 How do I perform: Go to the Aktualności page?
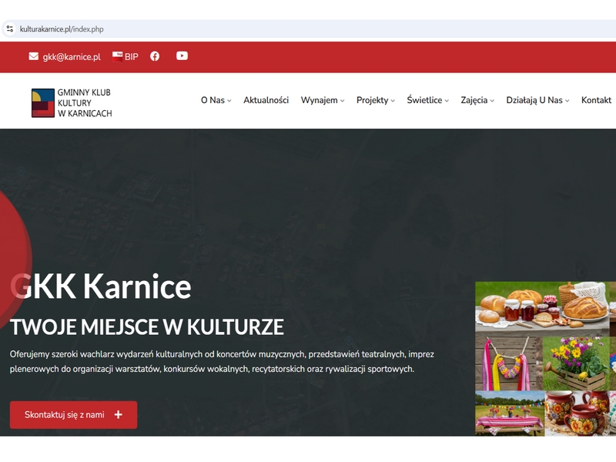[x=266, y=100]
